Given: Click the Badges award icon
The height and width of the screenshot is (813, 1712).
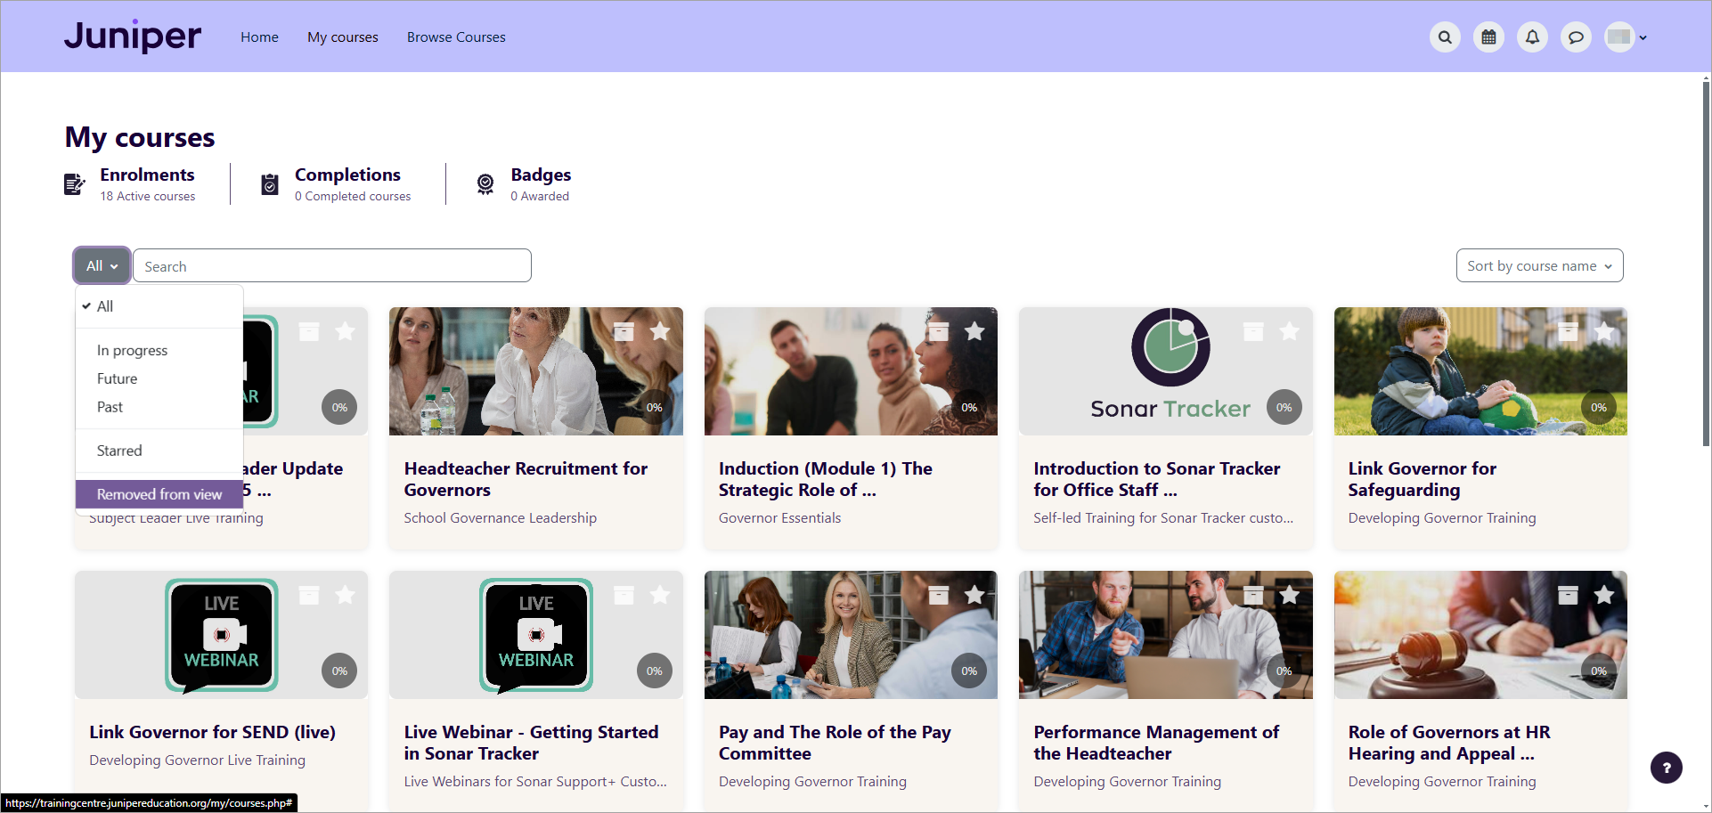Looking at the screenshot, I should point(485,184).
